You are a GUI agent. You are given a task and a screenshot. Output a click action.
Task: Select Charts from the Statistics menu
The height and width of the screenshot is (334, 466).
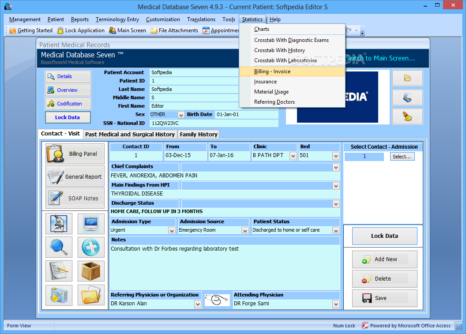[x=292, y=29]
